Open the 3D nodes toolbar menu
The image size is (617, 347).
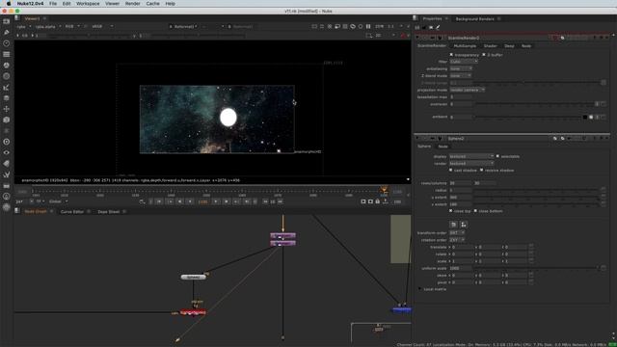[7, 120]
